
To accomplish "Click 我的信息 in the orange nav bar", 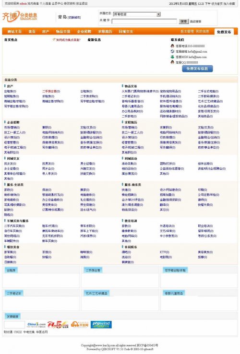I will [202, 31].
